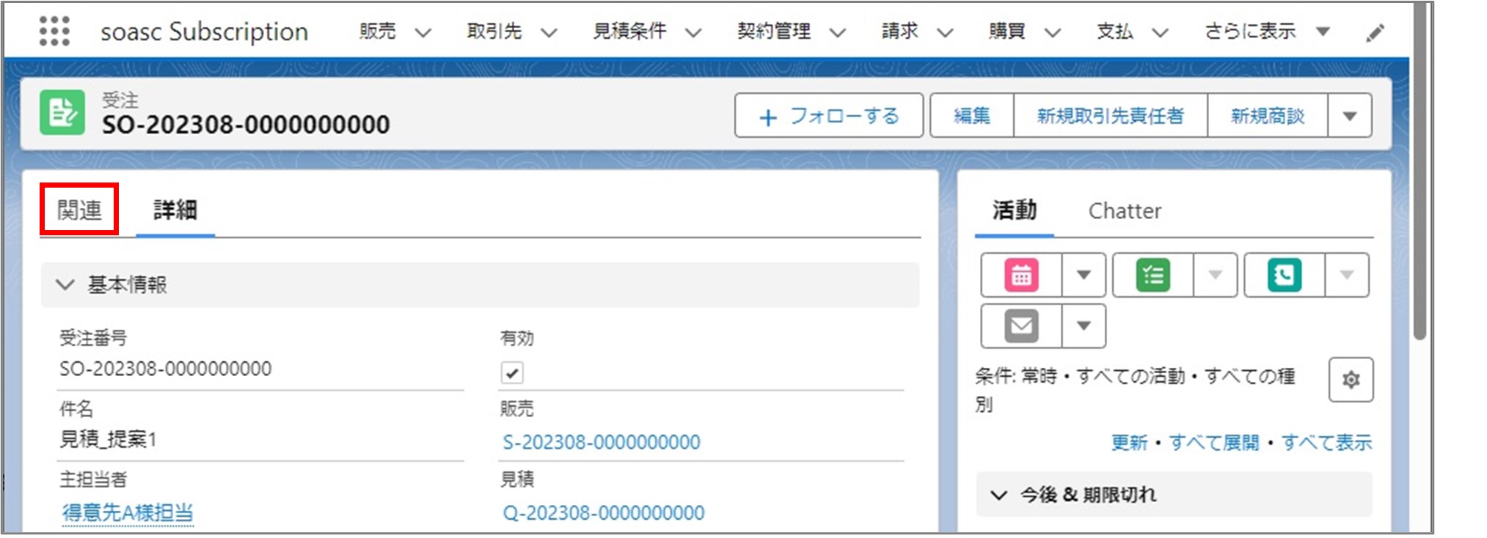The width and height of the screenshot is (1487, 538).
Task: Click the pink calendar new event icon
Action: point(1021,276)
